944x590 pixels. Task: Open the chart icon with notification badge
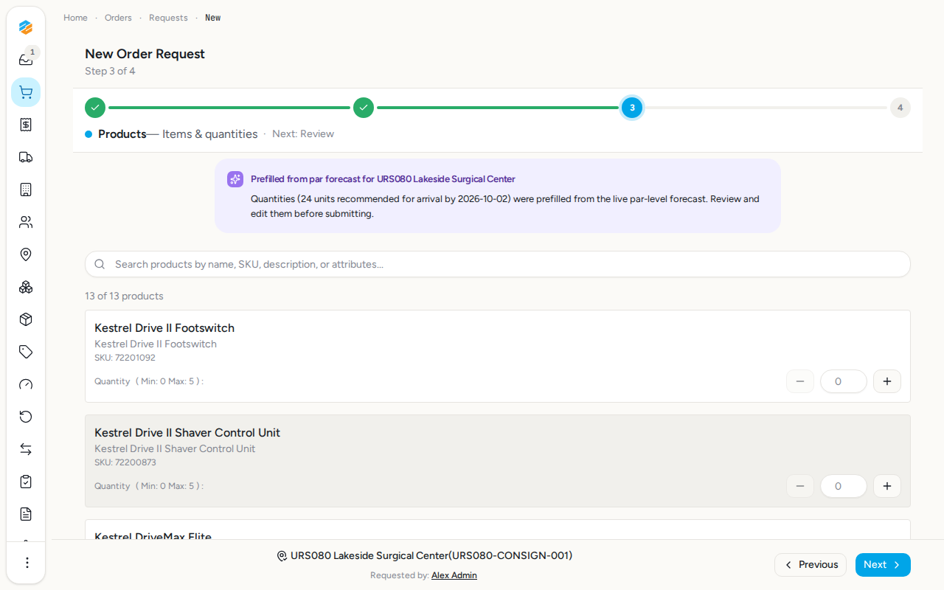tap(26, 60)
